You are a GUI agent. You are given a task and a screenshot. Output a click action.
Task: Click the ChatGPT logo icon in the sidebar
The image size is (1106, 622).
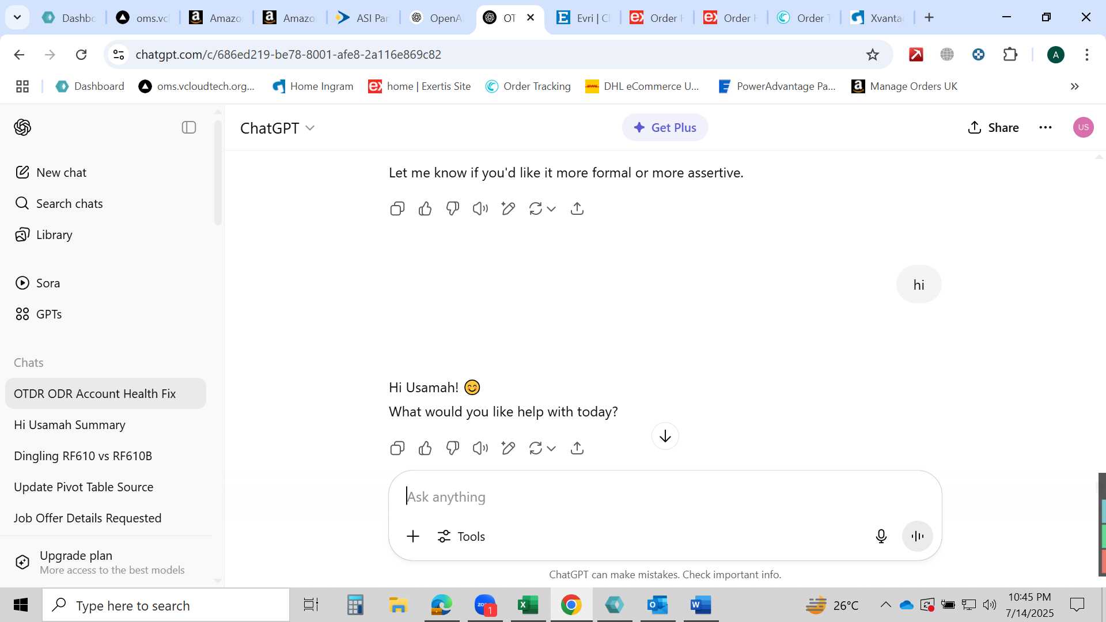[22, 127]
